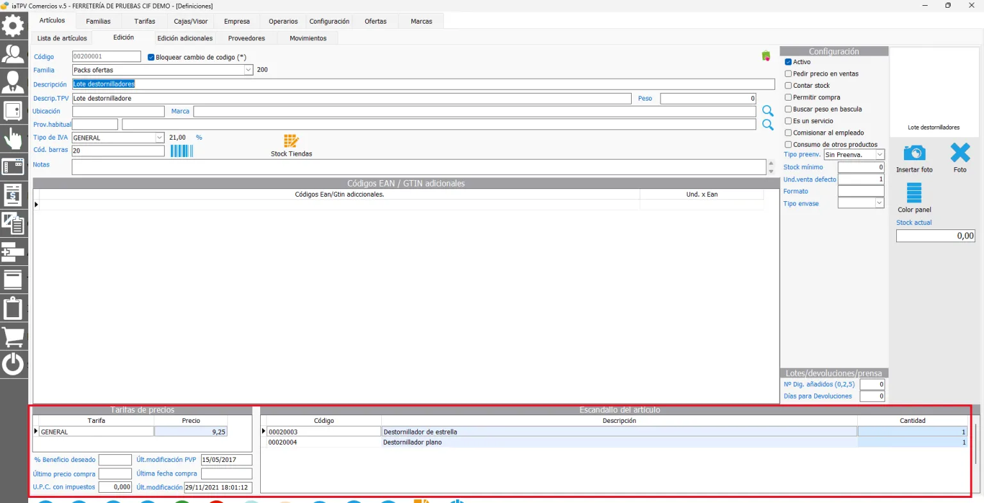Click the pointing hand sidebar icon
This screenshot has width=984, height=503.
pos(13,138)
